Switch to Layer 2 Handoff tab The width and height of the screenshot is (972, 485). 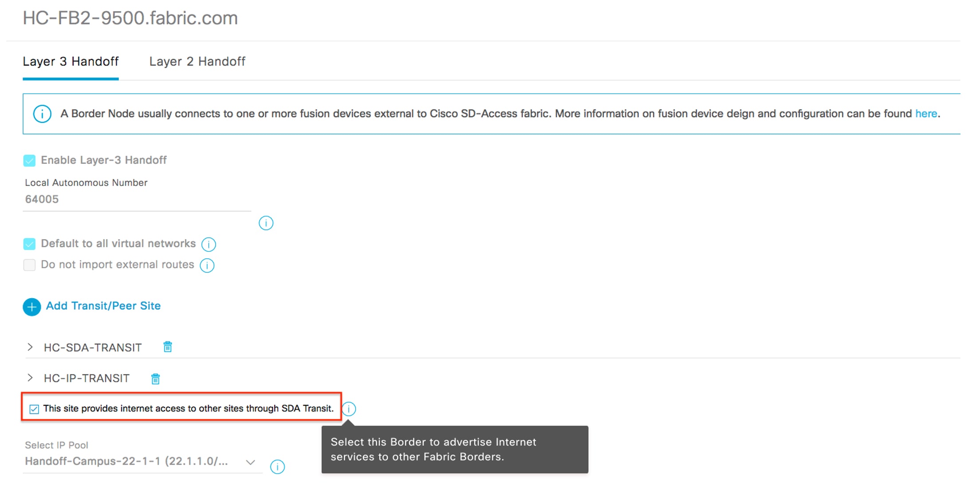(197, 61)
